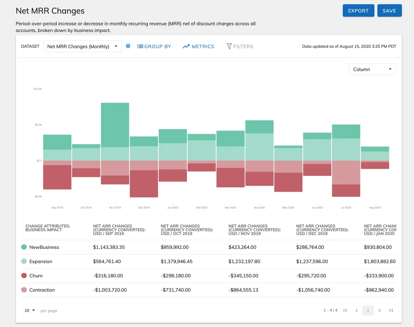The image size is (414, 327).
Task: Click the $564,761.40 cell
Action: coord(107,261)
